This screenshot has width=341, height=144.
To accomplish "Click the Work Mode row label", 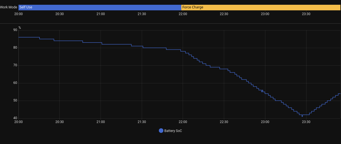I will (9, 7).
